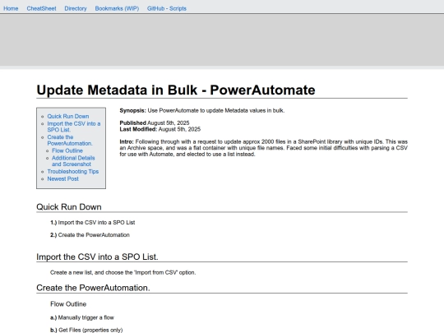Click the page title 'Update Metadata in Bulk - PowerAutomate'
This screenshot has width=444, height=333.
tap(176, 90)
